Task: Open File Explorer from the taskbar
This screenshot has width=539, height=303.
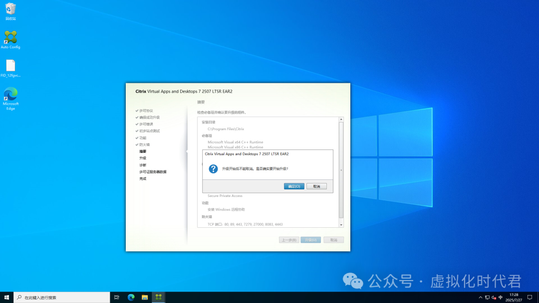Action: (x=145, y=297)
